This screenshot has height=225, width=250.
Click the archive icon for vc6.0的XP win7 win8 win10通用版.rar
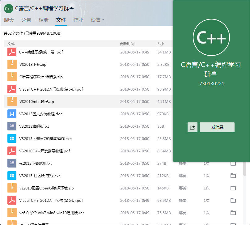pyautogui.click(x=12, y=213)
